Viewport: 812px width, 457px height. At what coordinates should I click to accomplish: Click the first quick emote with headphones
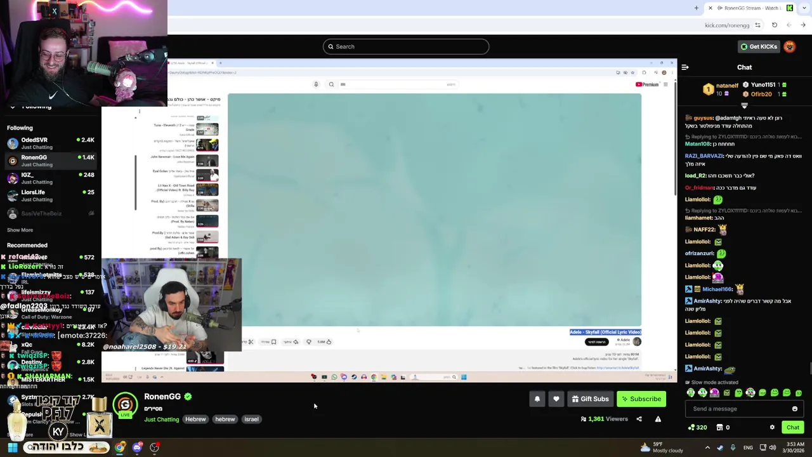pos(691,393)
